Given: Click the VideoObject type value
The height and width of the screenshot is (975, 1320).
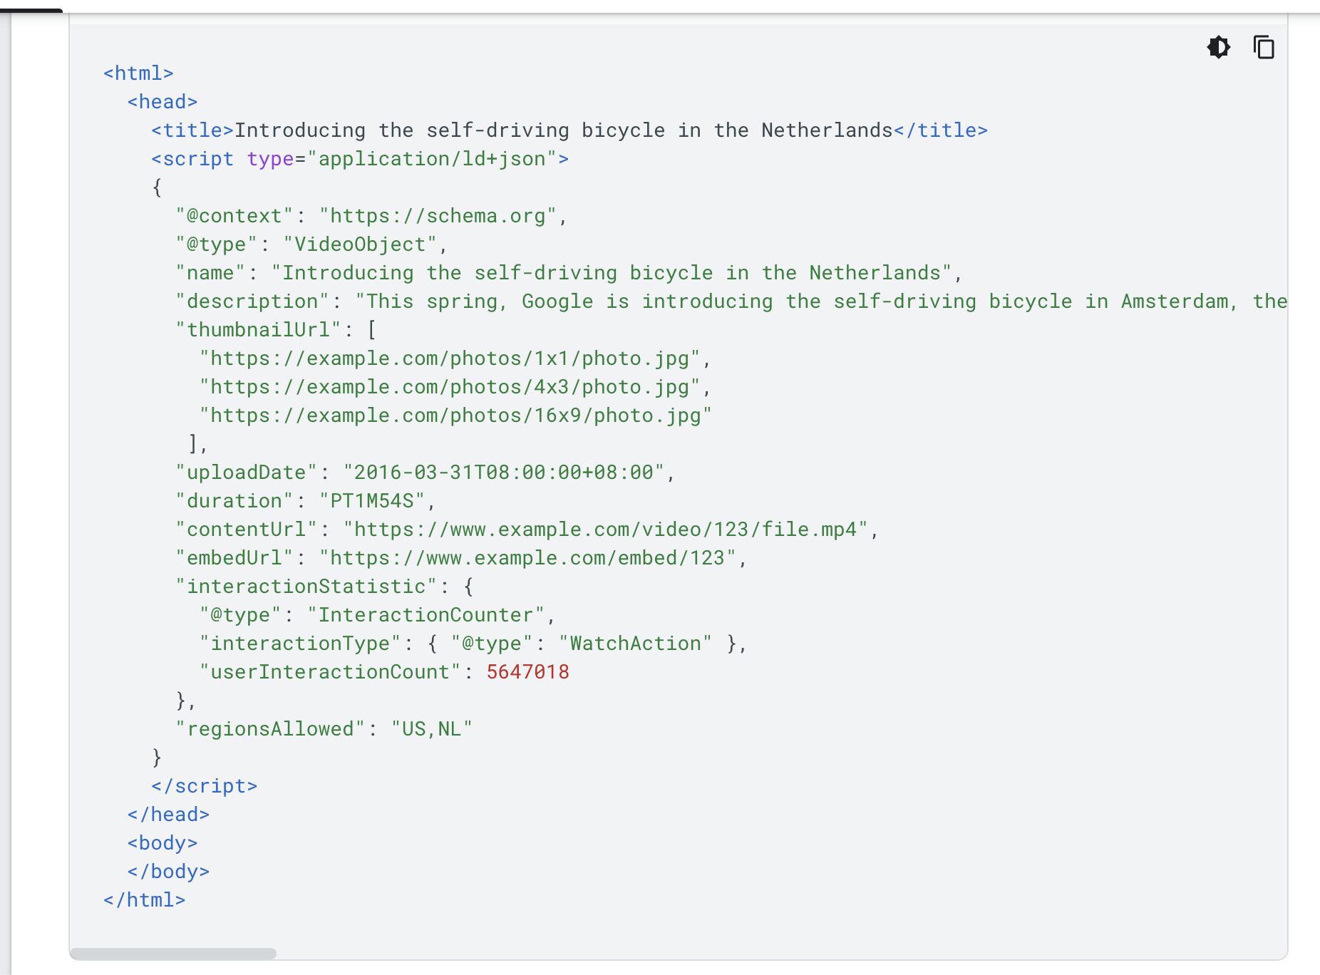Looking at the screenshot, I should (x=360, y=244).
